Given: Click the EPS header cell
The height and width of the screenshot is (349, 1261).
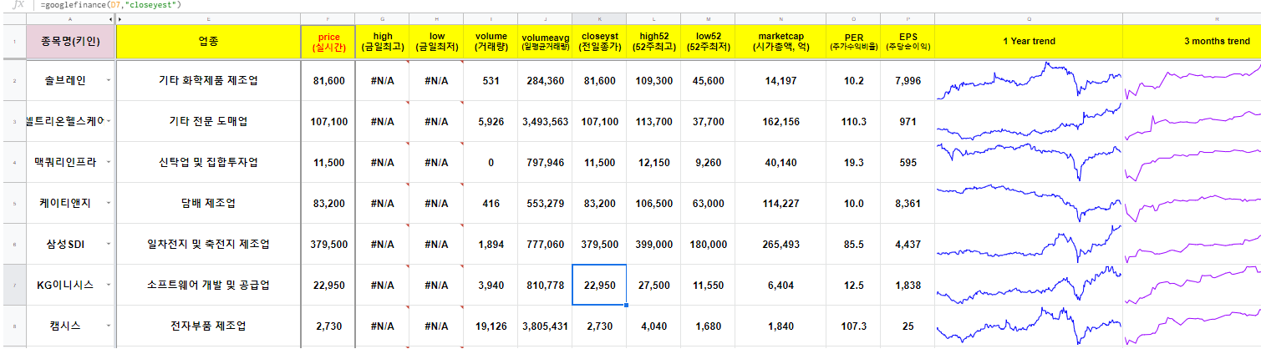Looking at the screenshot, I should click(908, 42).
